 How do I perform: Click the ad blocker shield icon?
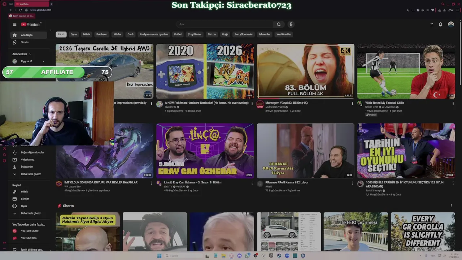(x=418, y=10)
